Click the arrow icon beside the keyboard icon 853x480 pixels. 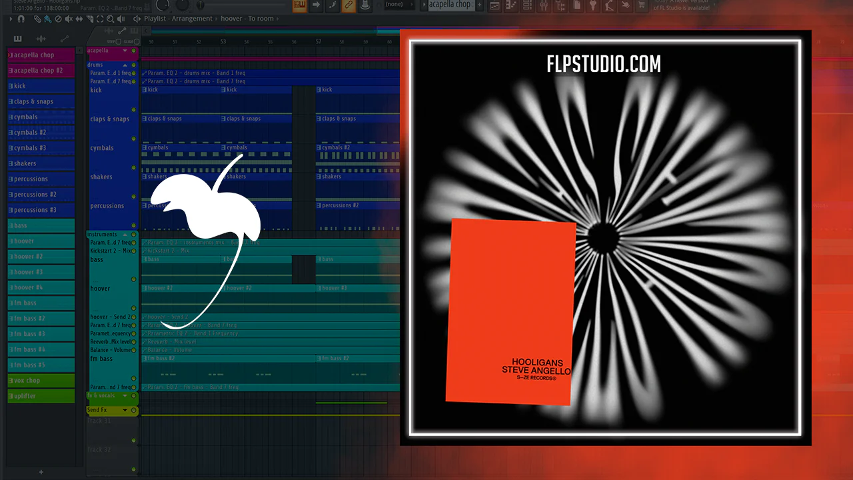tap(316, 5)
